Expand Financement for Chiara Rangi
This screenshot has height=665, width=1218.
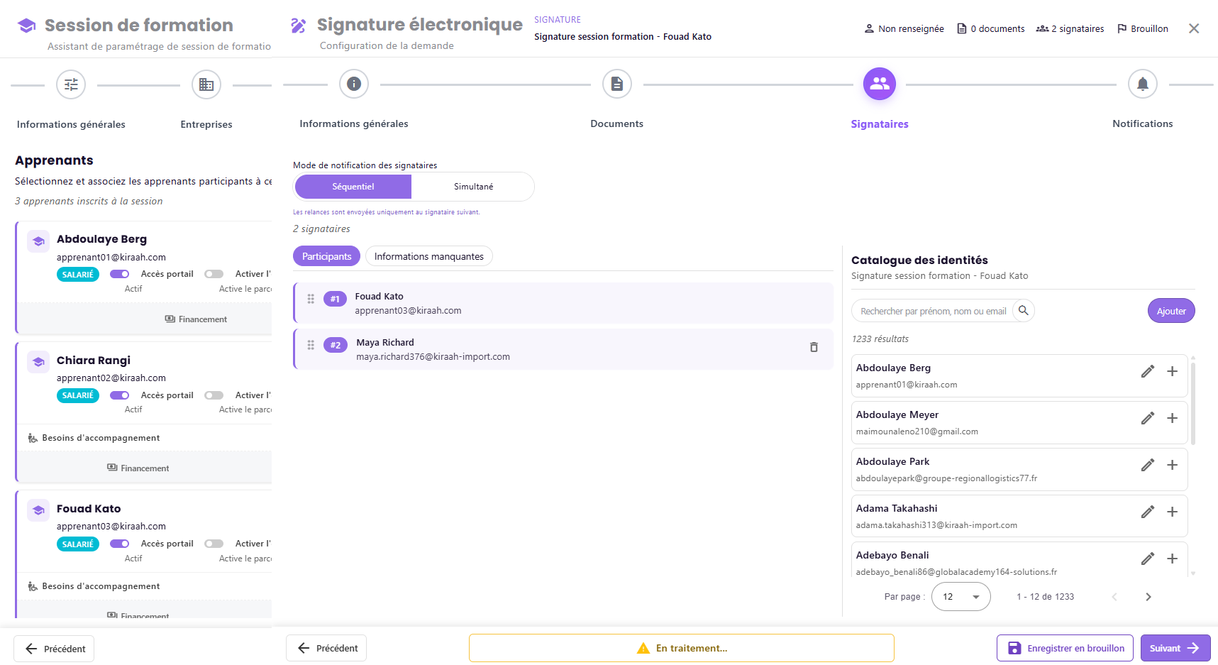(138, 468)
